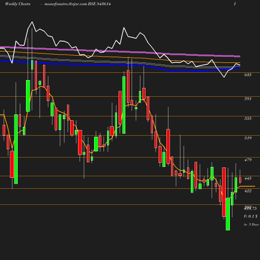Click the "in 3 Days" text

point(251,224)
